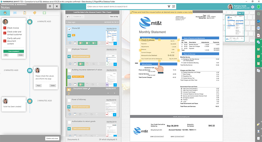
Task: Click the yellow folder icon of Document folder
Action: coord(69,90)
